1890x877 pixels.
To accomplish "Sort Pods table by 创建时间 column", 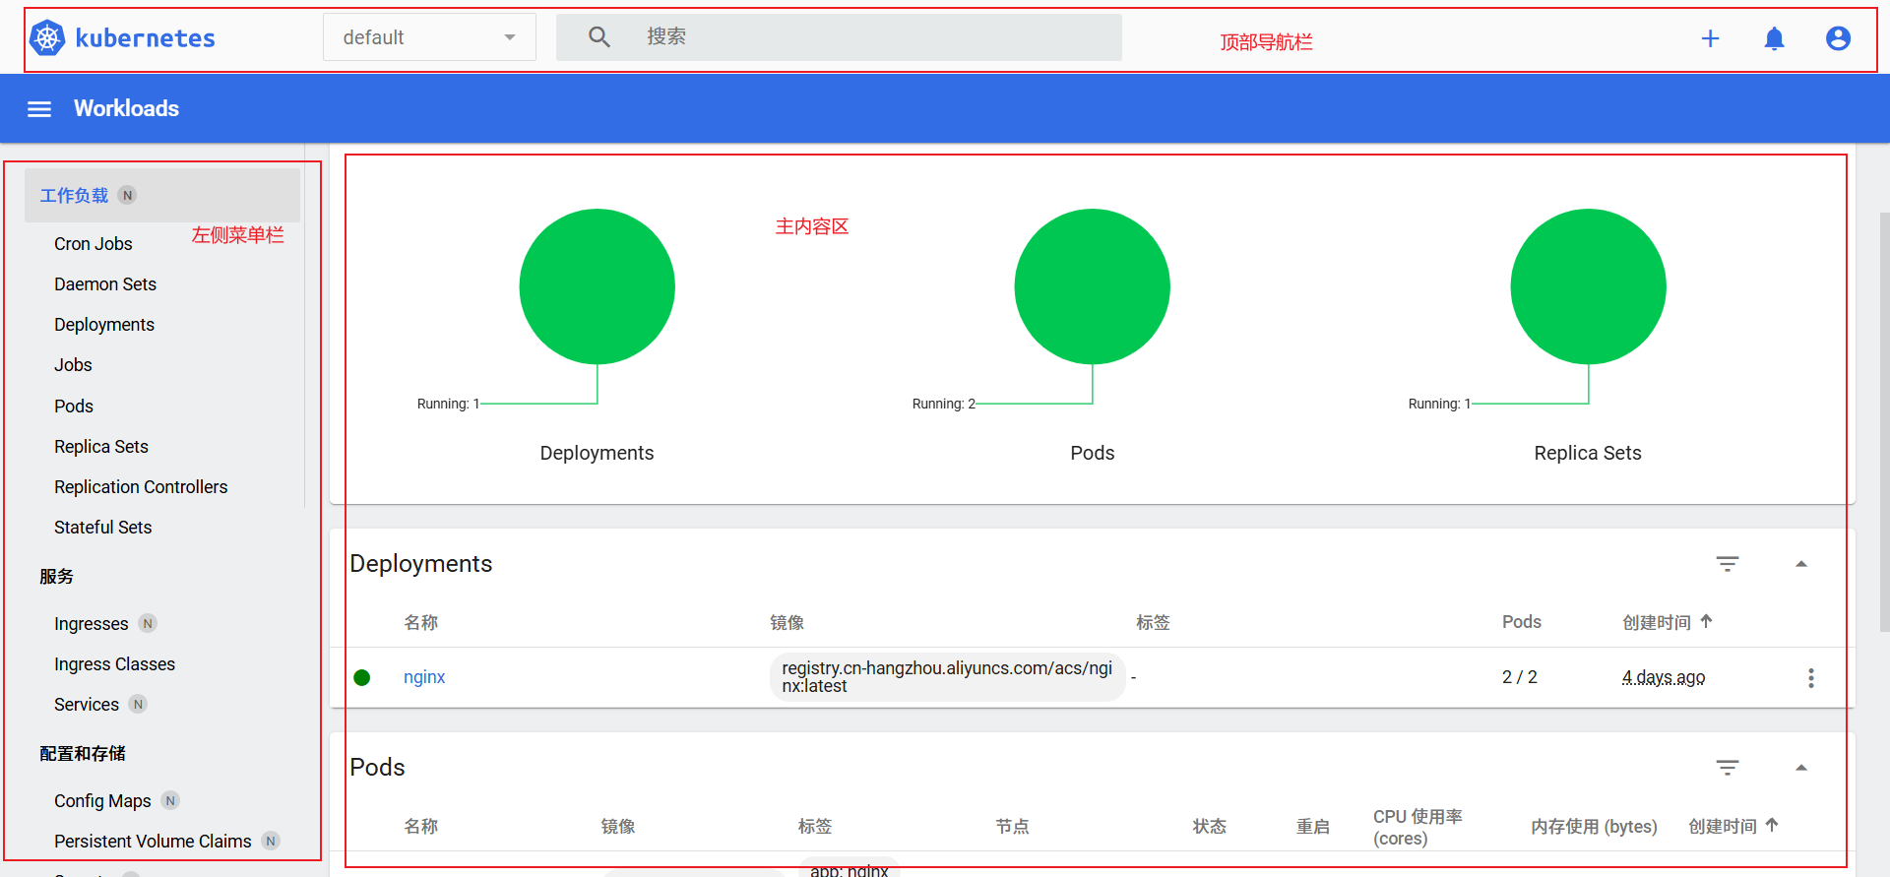I will pyautogui.click(x=1723, y=827).
